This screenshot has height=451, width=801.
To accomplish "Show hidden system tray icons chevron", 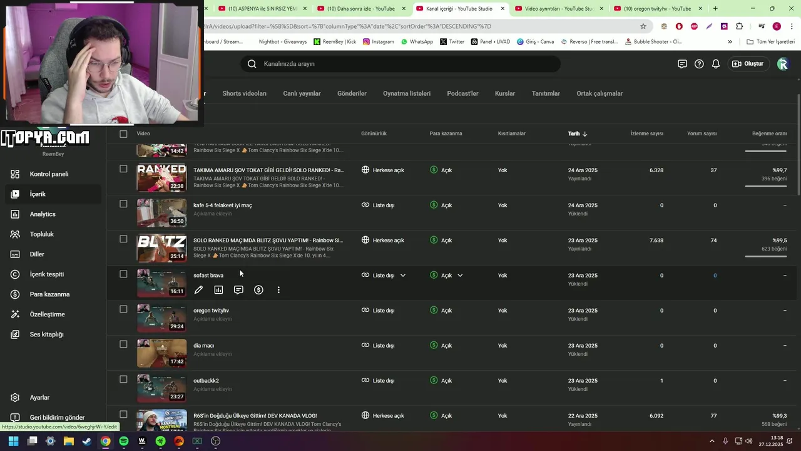I will (x=712, y=441).
